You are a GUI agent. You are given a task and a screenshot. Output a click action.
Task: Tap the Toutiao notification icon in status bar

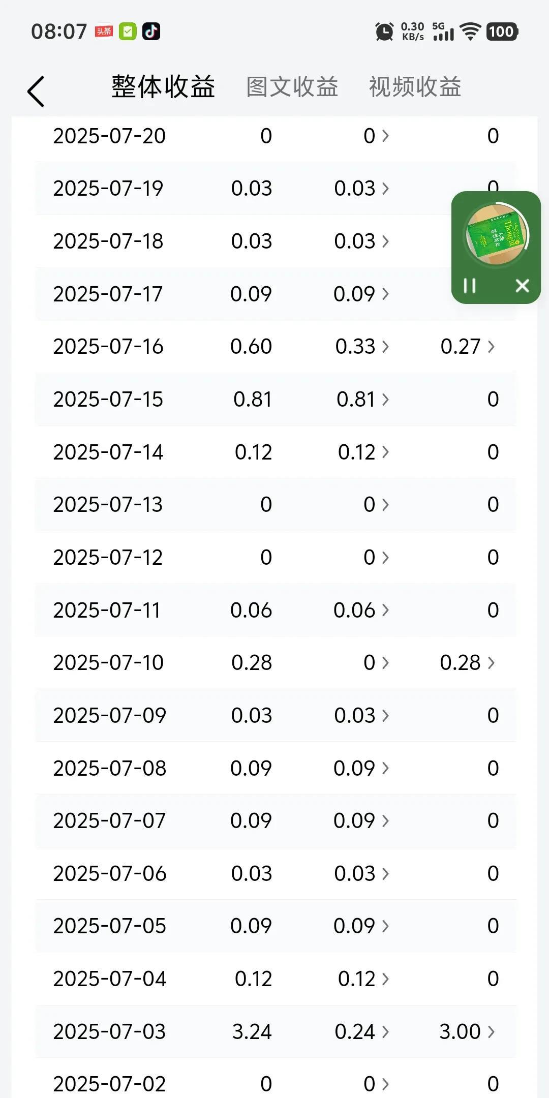pyautogui.click(x=104, y=32)
